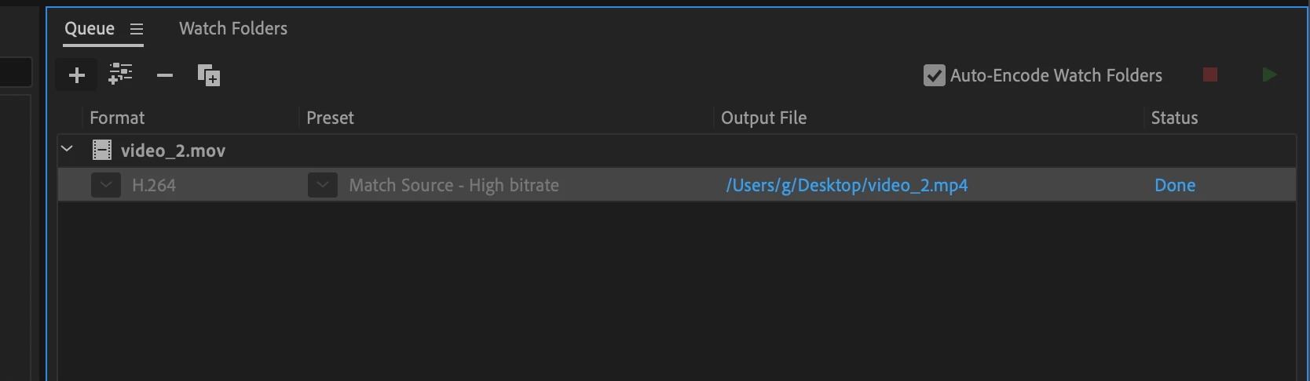This screenshot has height=381, width=1310.
Task: Click the film strip icon beside video_2.mov
Action: [102, 150]
